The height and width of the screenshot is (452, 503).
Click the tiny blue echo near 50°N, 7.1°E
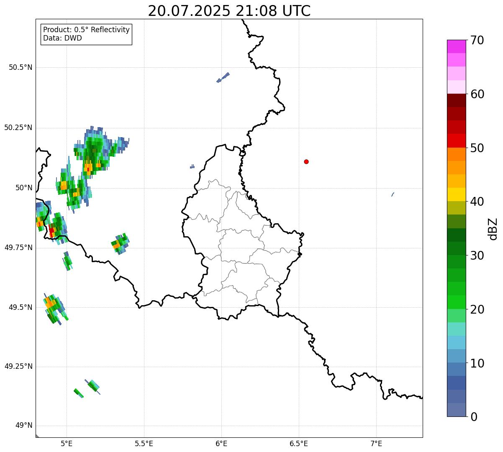click(x=393, y=194)
